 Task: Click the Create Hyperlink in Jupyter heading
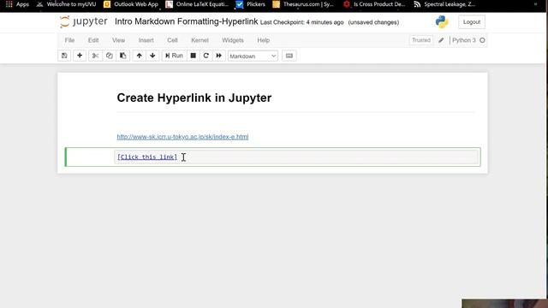[x=194, y=98]
